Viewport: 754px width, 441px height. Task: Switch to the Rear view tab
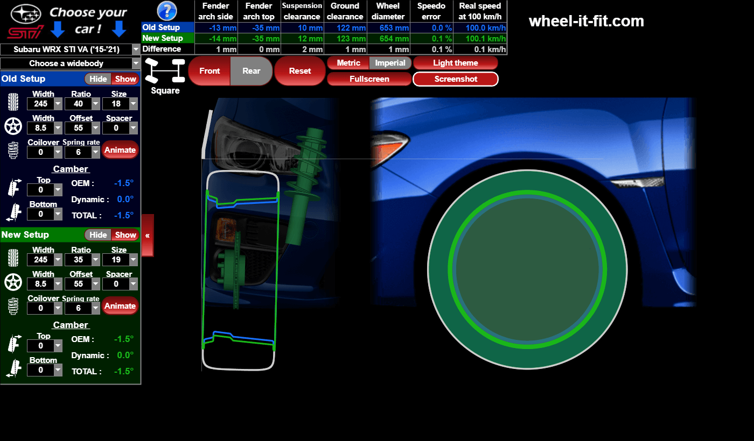(x=251, y=71)
